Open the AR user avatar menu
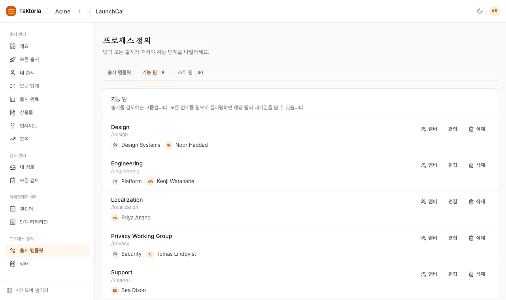 click(495, 11)
